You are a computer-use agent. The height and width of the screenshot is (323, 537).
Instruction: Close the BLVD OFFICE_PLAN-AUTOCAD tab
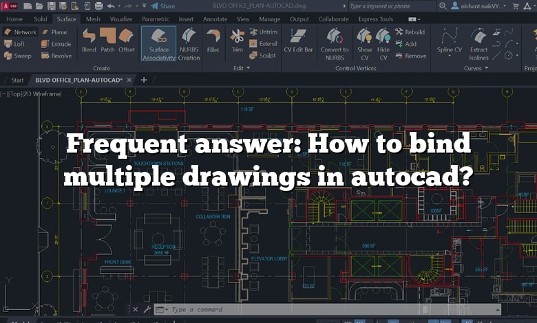pos(129,80)
